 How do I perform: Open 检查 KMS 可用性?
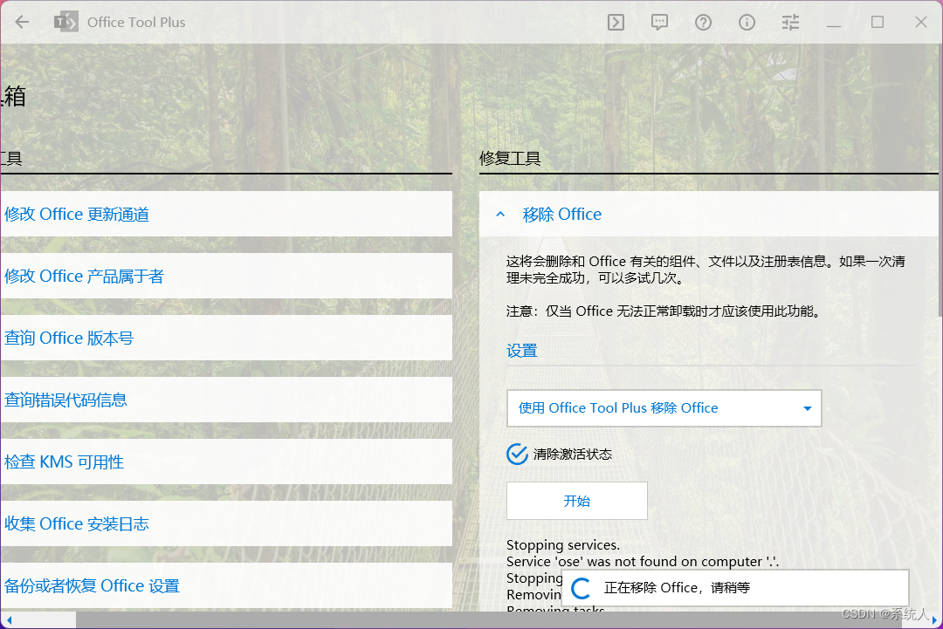[226, 461]
